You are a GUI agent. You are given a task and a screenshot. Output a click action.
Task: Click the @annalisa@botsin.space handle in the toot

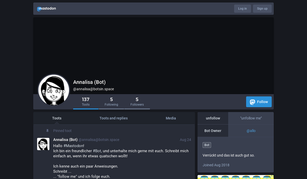tap(99, 140)
